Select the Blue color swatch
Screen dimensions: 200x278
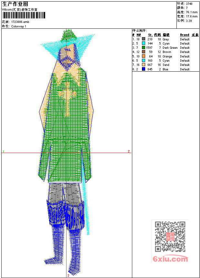pos(144,69)
